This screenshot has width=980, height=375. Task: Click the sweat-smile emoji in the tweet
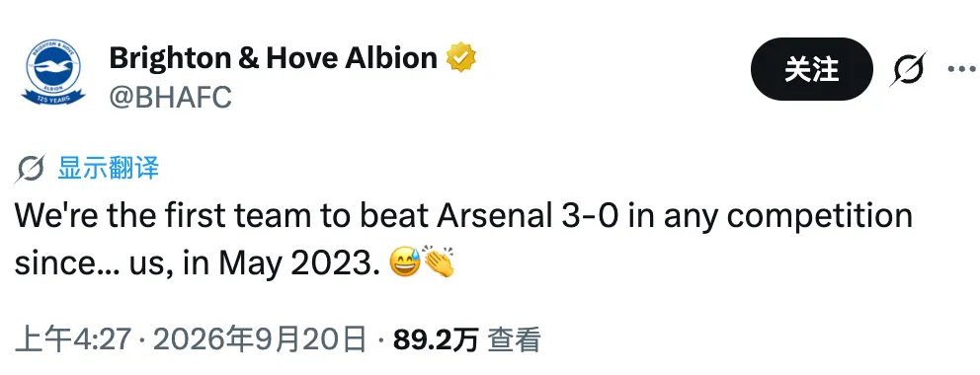point(405,263)
